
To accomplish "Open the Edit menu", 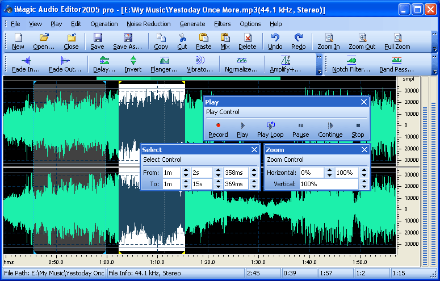I will (x=76, y=24).
